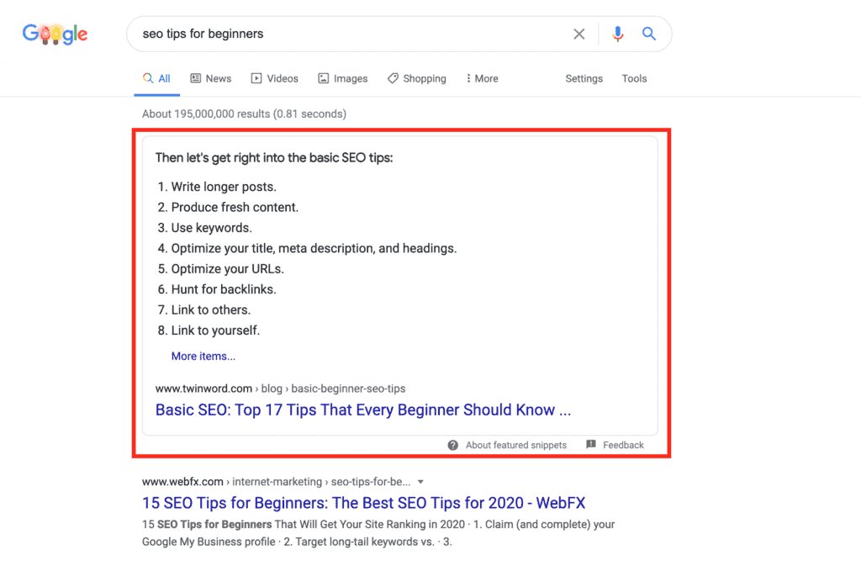The image size is (861, 566).
Task: Click the feedback flag icon
Action: point(591,445)
